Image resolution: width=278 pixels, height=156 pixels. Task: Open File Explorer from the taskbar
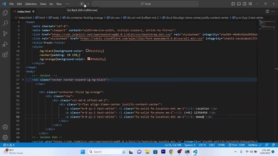coord(147,152)
